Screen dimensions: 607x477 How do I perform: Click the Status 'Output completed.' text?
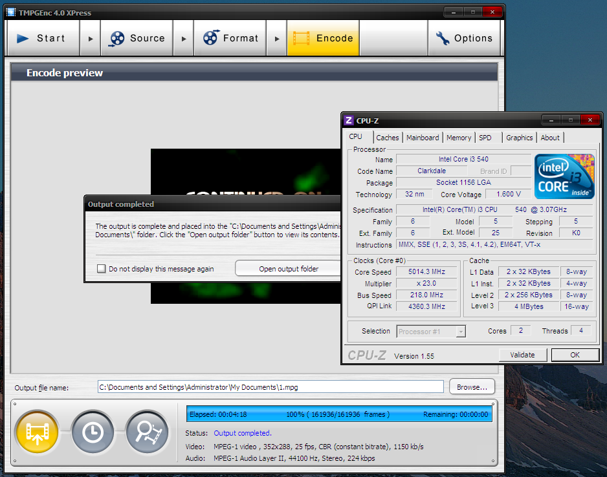tap(242, 433)
